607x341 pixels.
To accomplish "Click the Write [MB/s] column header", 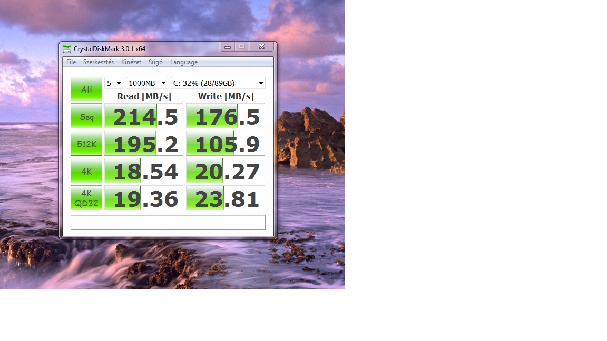I will click(x=226, y=97).
